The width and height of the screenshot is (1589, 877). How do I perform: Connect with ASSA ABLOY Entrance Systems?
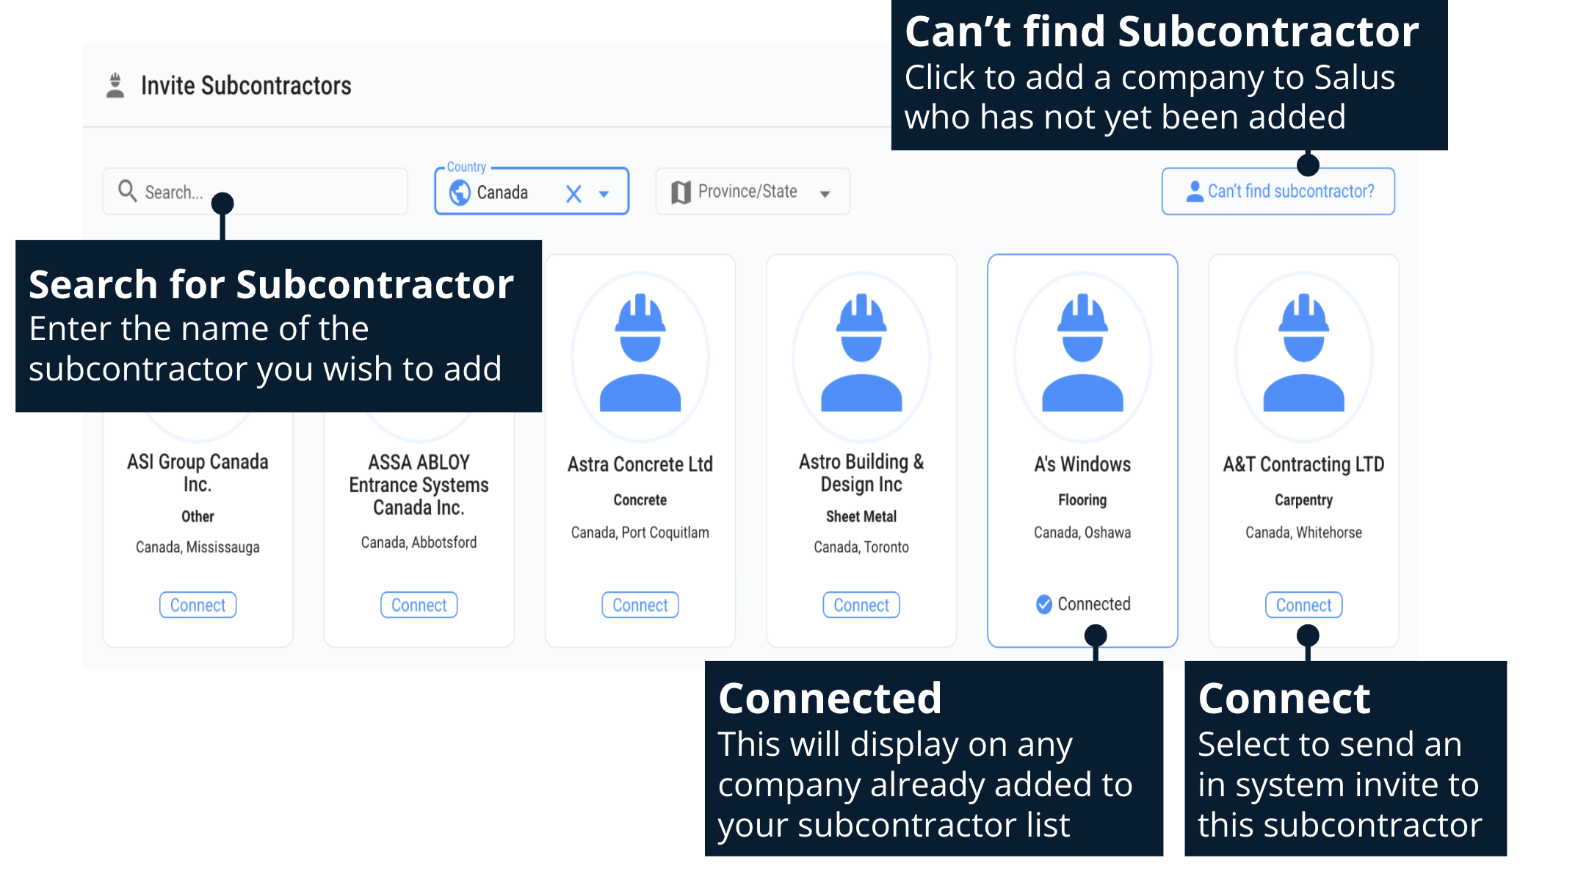(x=419, y=605)
